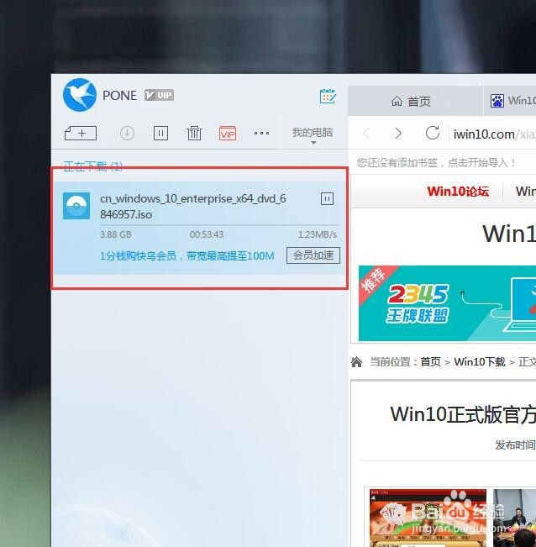Create a new download task

point(81,133)
